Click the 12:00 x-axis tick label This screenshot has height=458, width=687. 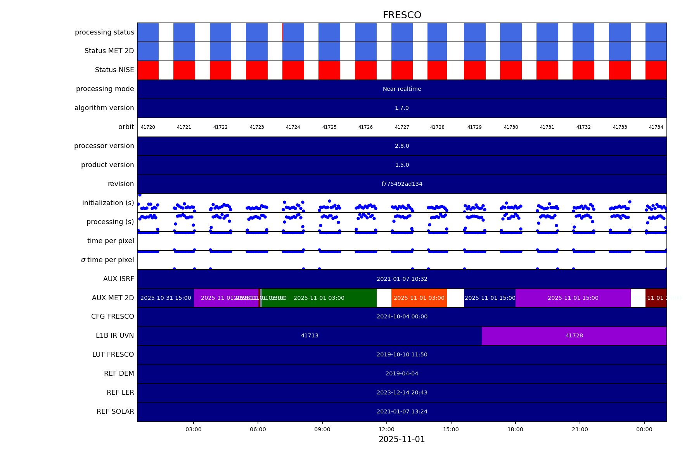(386, 429)
